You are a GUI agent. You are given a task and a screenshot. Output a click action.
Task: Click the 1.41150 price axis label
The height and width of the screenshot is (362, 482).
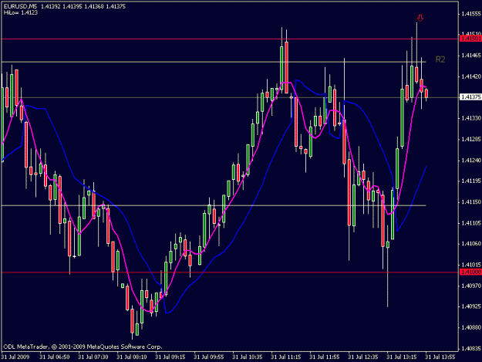tap(471, 201)
